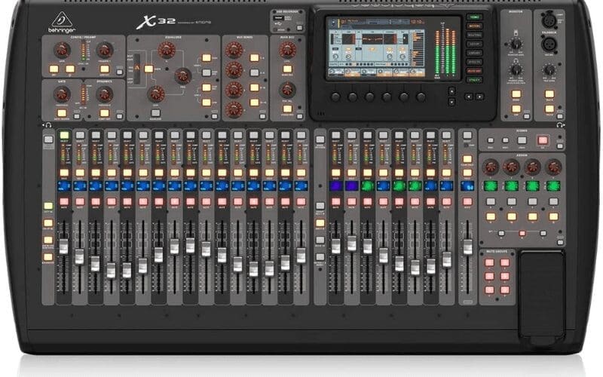Click the Talk Level knob
Viewport: 603px width, 377px height.
[x=549, y=69]
